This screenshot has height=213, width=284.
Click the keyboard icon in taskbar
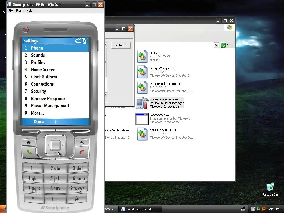243,209
